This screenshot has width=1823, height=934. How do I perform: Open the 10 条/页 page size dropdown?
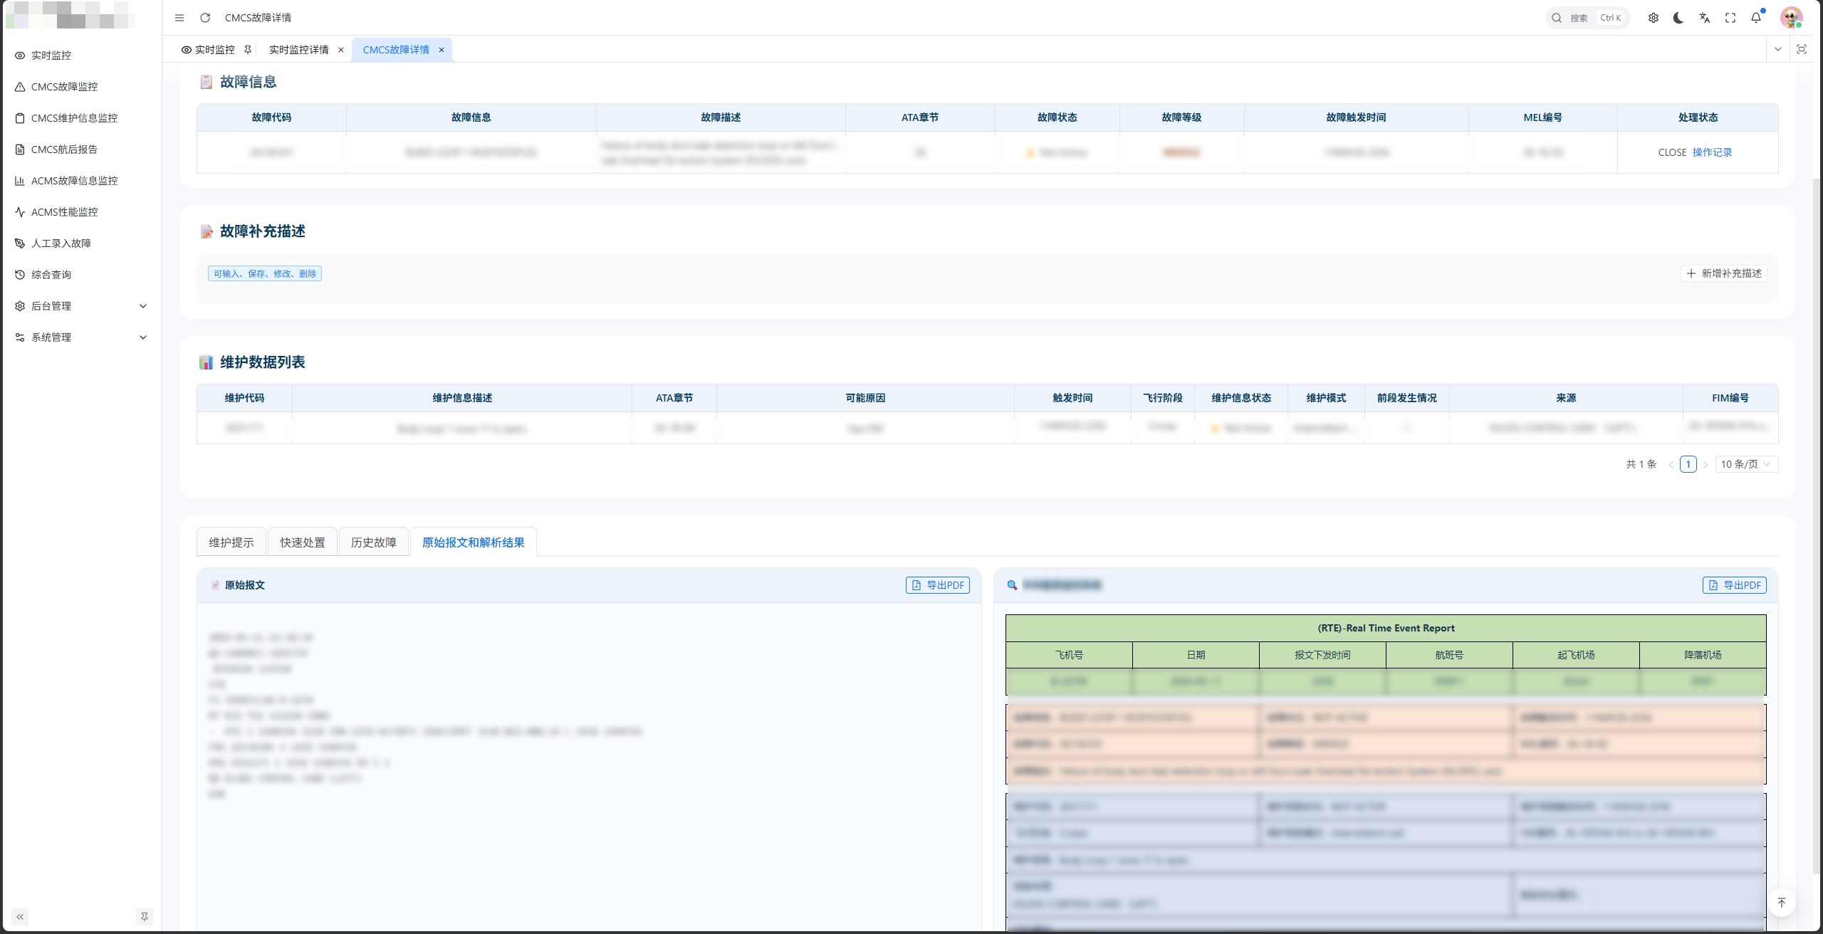point(1746,464)
